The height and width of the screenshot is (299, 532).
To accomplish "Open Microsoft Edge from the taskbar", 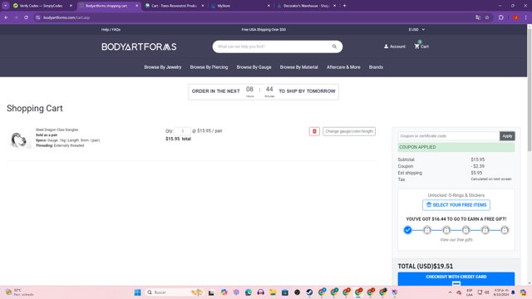I will click(x=249, y=292).
